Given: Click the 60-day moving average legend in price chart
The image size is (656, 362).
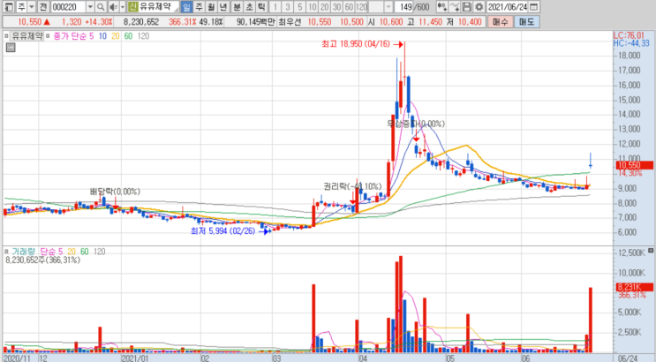Looking at the screenshot, I should 128,36.
